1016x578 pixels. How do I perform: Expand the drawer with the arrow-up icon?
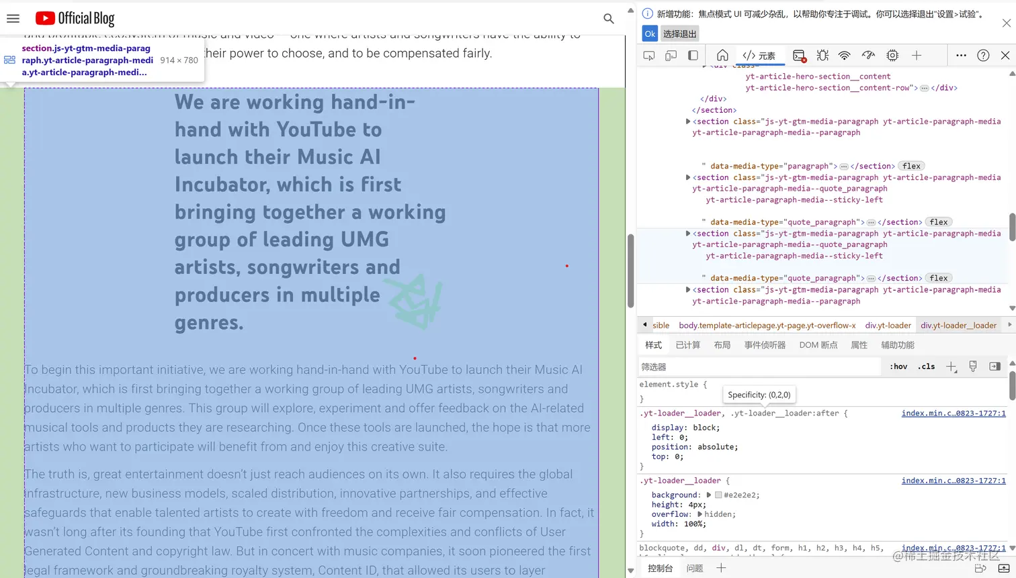tap(1004, 569)
